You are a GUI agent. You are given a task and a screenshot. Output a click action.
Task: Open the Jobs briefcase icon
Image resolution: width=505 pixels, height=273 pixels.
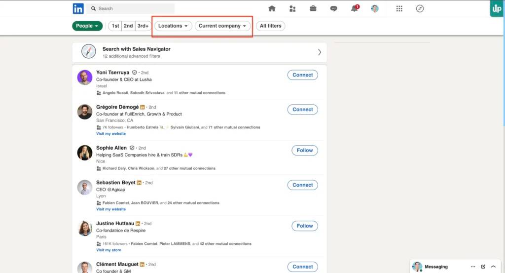313,8
